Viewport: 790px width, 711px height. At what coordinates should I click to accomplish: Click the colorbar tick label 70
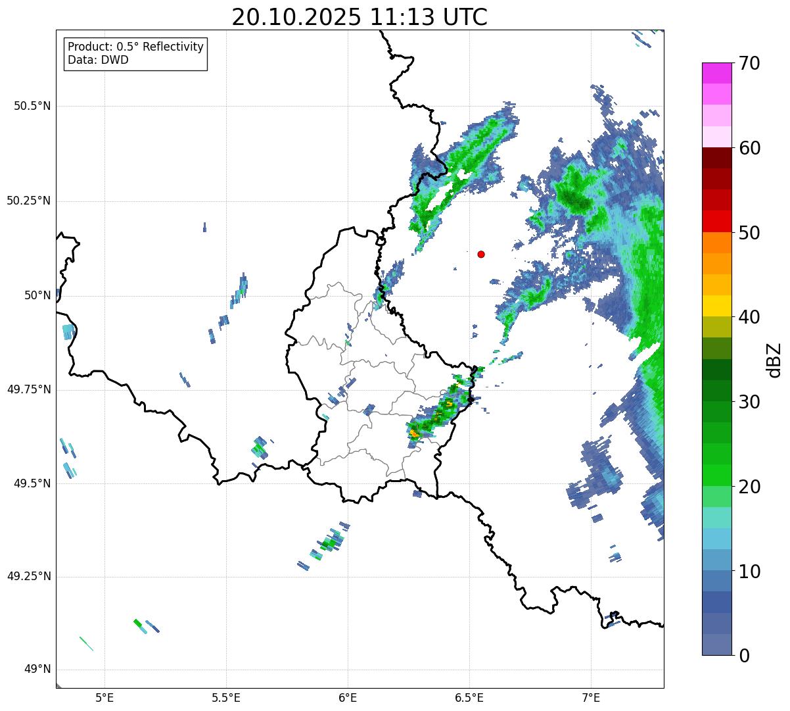(x=749, y=63)
